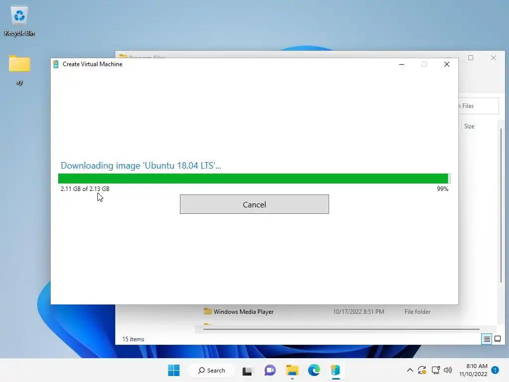Switch Explorer to large icons view
This screenshot has width=509, height=382.
497,339
